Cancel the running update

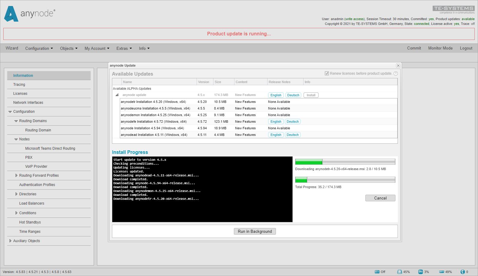[380, 198]
